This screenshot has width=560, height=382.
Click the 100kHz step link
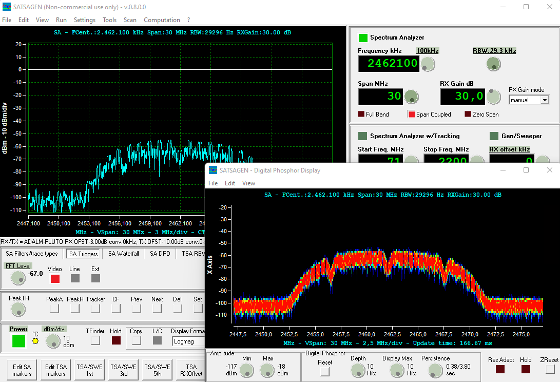(428, 51)
